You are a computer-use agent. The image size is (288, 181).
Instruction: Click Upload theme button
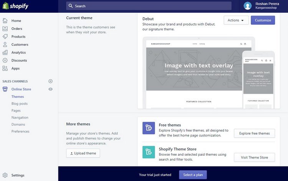coord(83,153)
